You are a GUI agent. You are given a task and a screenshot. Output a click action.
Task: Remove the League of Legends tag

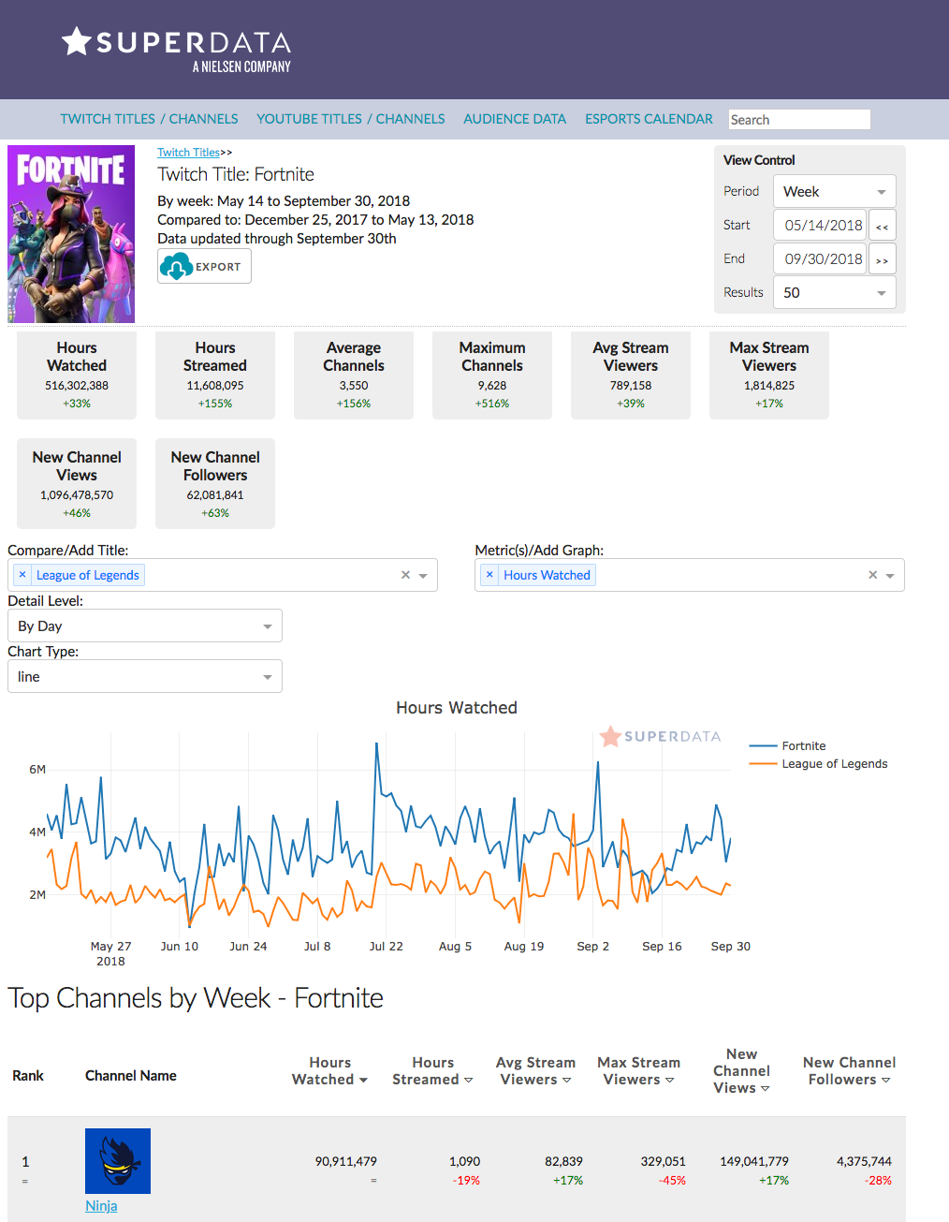click(x=22, y=575)
